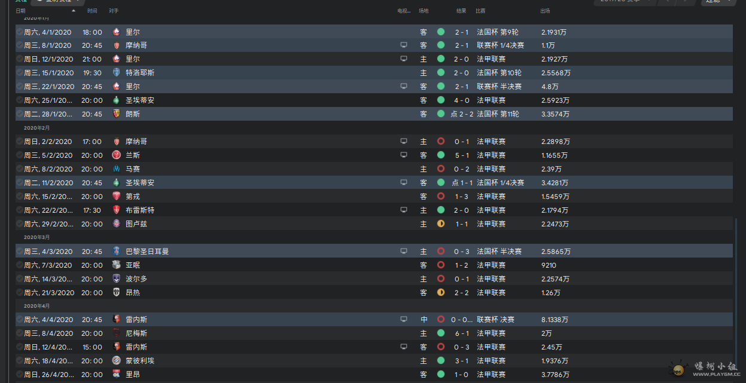This screenshot has height=383, width=746.
Task: Click the Bordeaux badge on the 14/3/2020 fixture
Action: coord(116,279)
